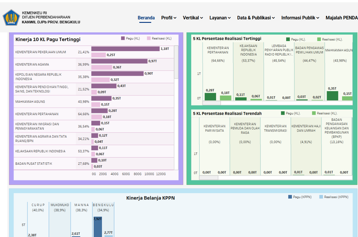Image resolution: width=358 pixels, height=237 pixels.
Task: Select KEMENTERIAN IMIGRASI DAN PEMASYARAKATAN row
Action: (x=37, y=126)
